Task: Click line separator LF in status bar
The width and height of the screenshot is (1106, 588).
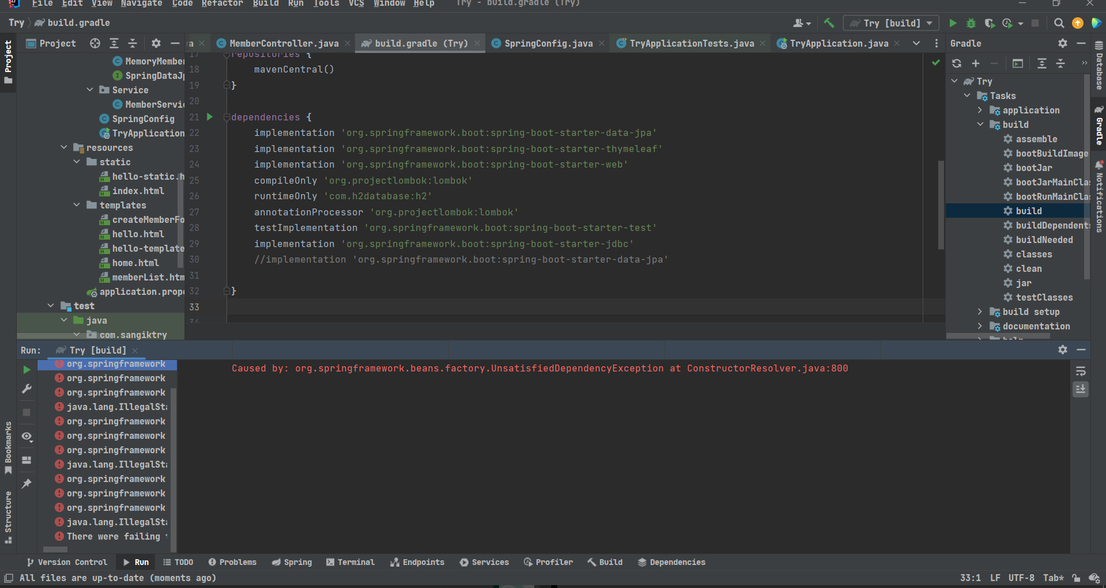Action: click(995, 578)
